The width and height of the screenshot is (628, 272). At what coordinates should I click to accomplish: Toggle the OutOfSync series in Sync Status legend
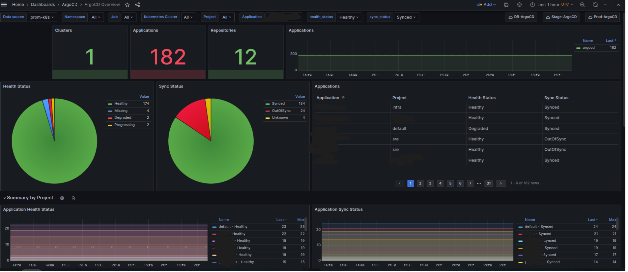click(281, 111)
